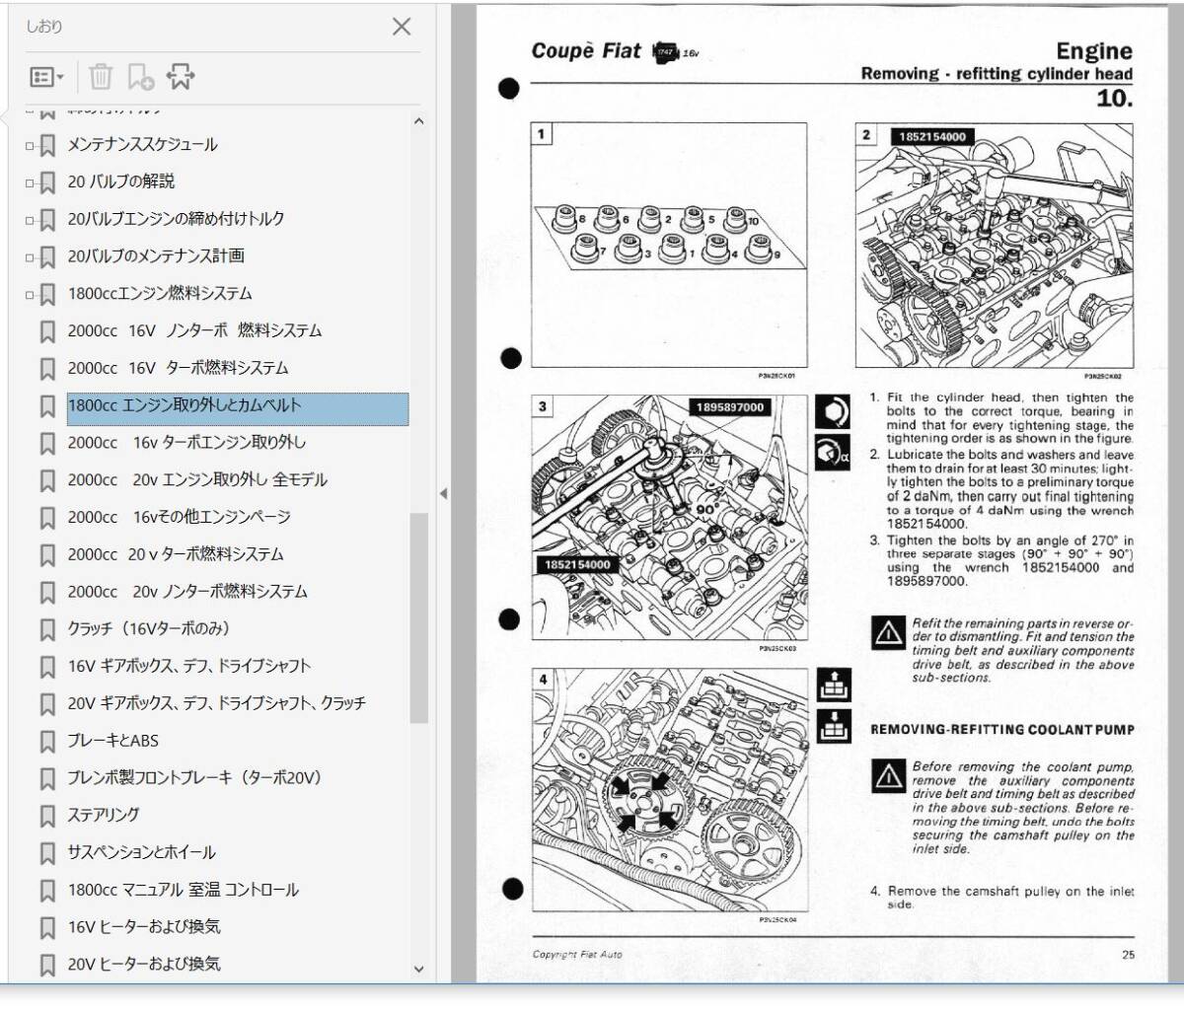Open bookmark 1800cc マニュアル 室温 コントロール

[x=183, y=890]
